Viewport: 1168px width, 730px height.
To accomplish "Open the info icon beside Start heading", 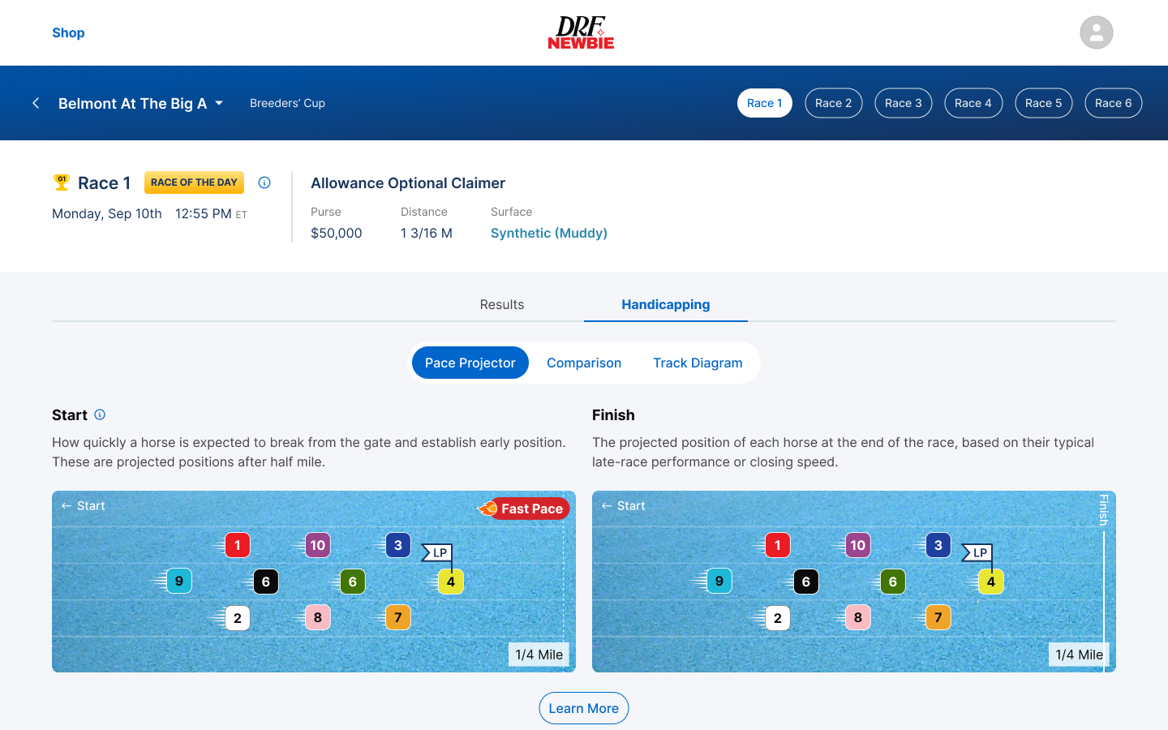I will [100, 414].
